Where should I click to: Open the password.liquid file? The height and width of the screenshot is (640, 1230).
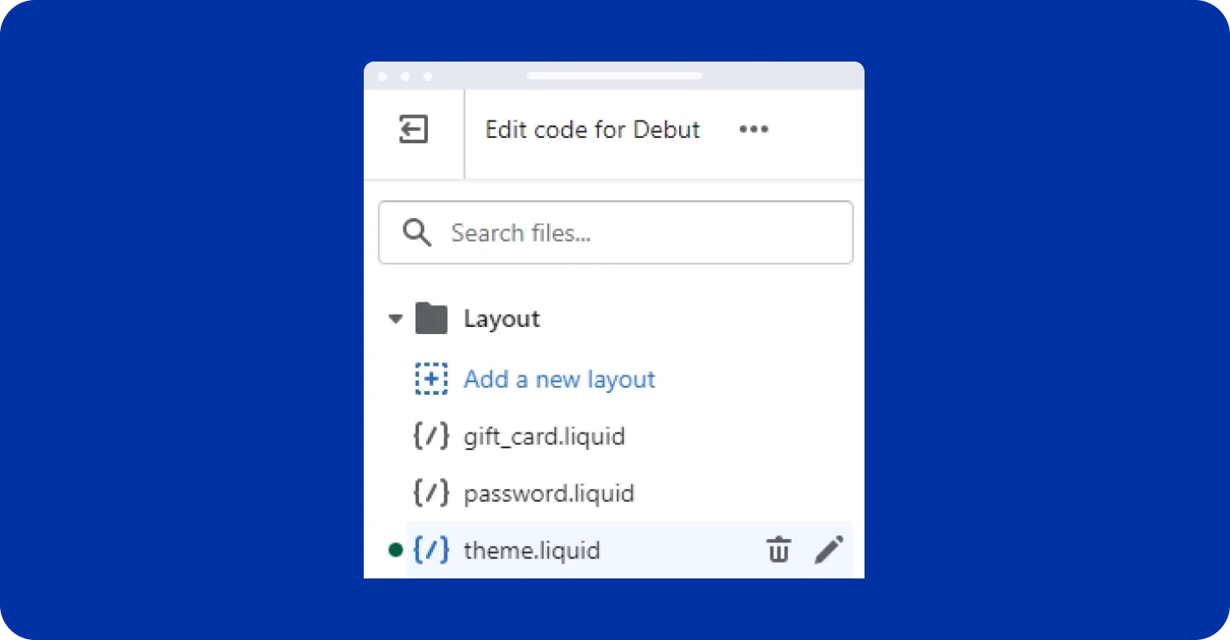[x=548, y=493]
